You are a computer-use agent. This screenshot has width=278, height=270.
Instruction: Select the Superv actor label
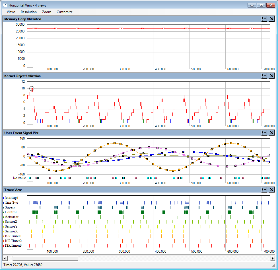click(x=10, y=207)
